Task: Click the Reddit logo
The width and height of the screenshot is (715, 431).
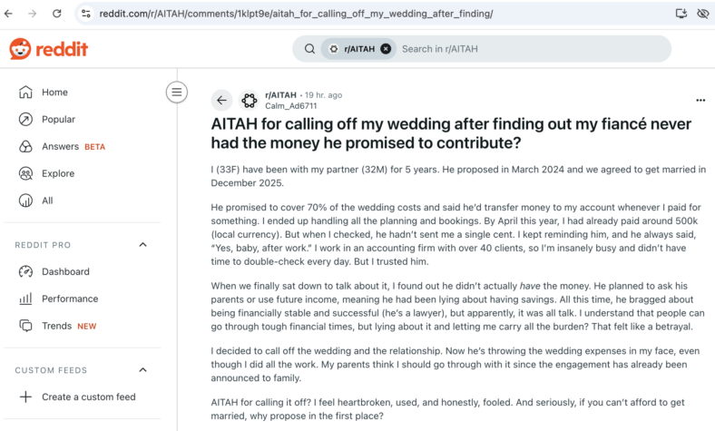Action: [48, 49]
